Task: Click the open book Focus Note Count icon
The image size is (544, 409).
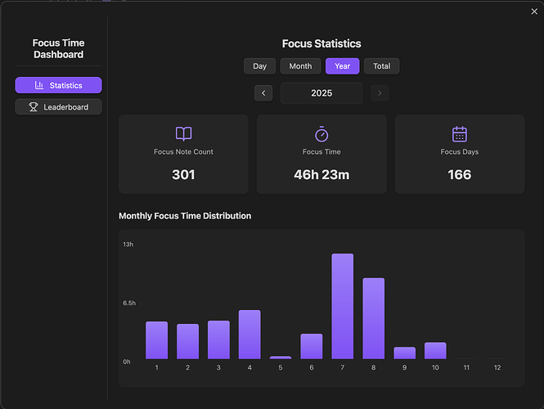Action: coord(183,134)
